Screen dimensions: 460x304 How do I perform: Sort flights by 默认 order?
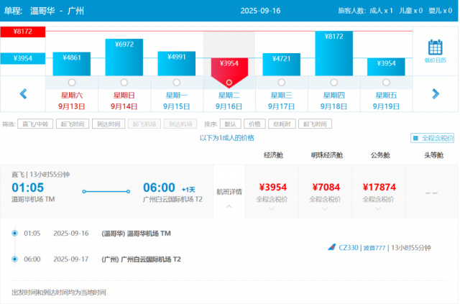230,124
